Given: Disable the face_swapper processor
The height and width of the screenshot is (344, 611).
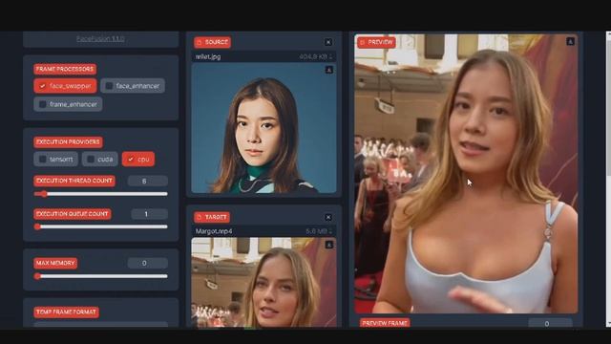Looking at the screenshot, I should coord(65,86).
